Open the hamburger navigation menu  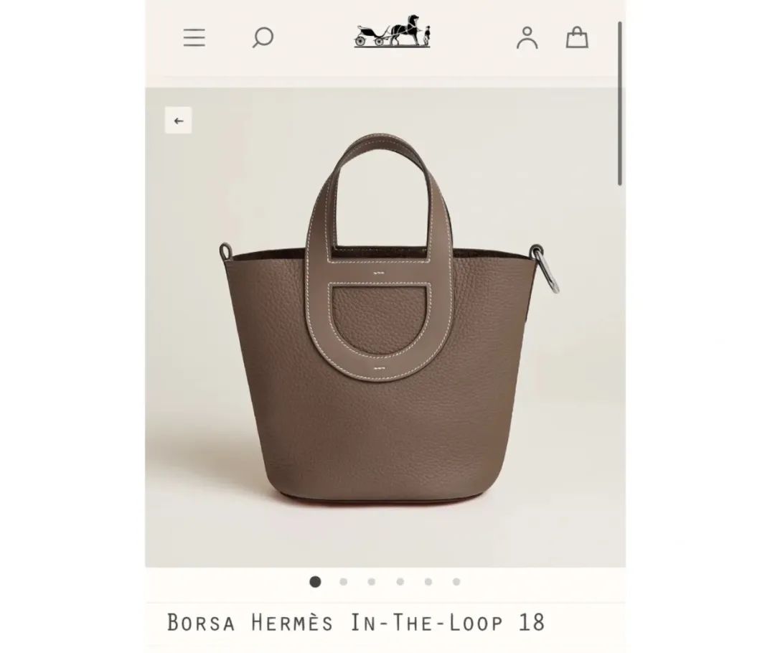coord(194,37)
